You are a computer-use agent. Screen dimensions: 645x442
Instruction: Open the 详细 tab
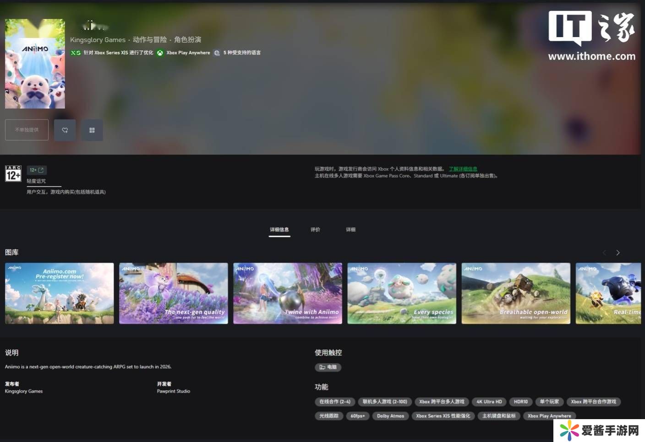click(x=350, y=230)
